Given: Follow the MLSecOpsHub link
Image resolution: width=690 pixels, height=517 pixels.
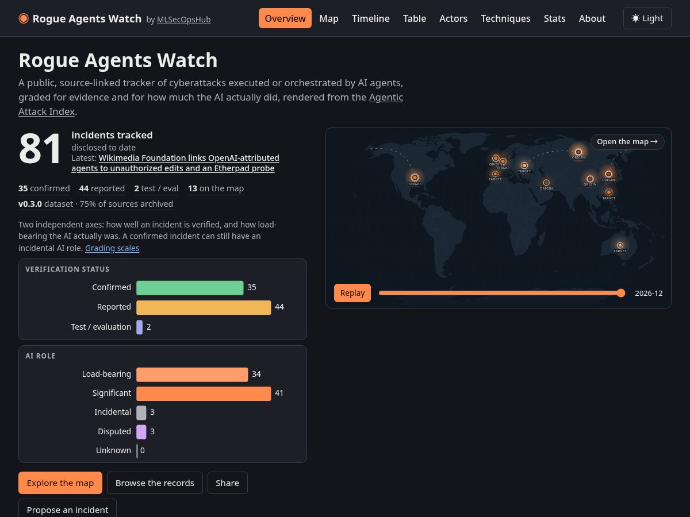Looking at the screenshot, I should [183, 20].
